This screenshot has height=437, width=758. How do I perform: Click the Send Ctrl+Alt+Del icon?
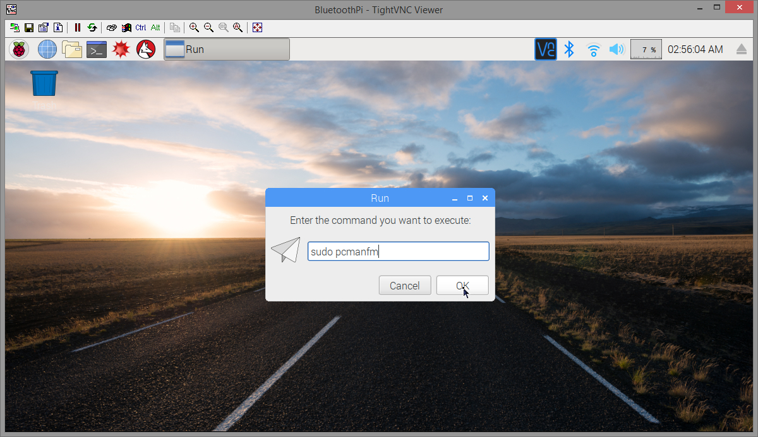point(112,28)
